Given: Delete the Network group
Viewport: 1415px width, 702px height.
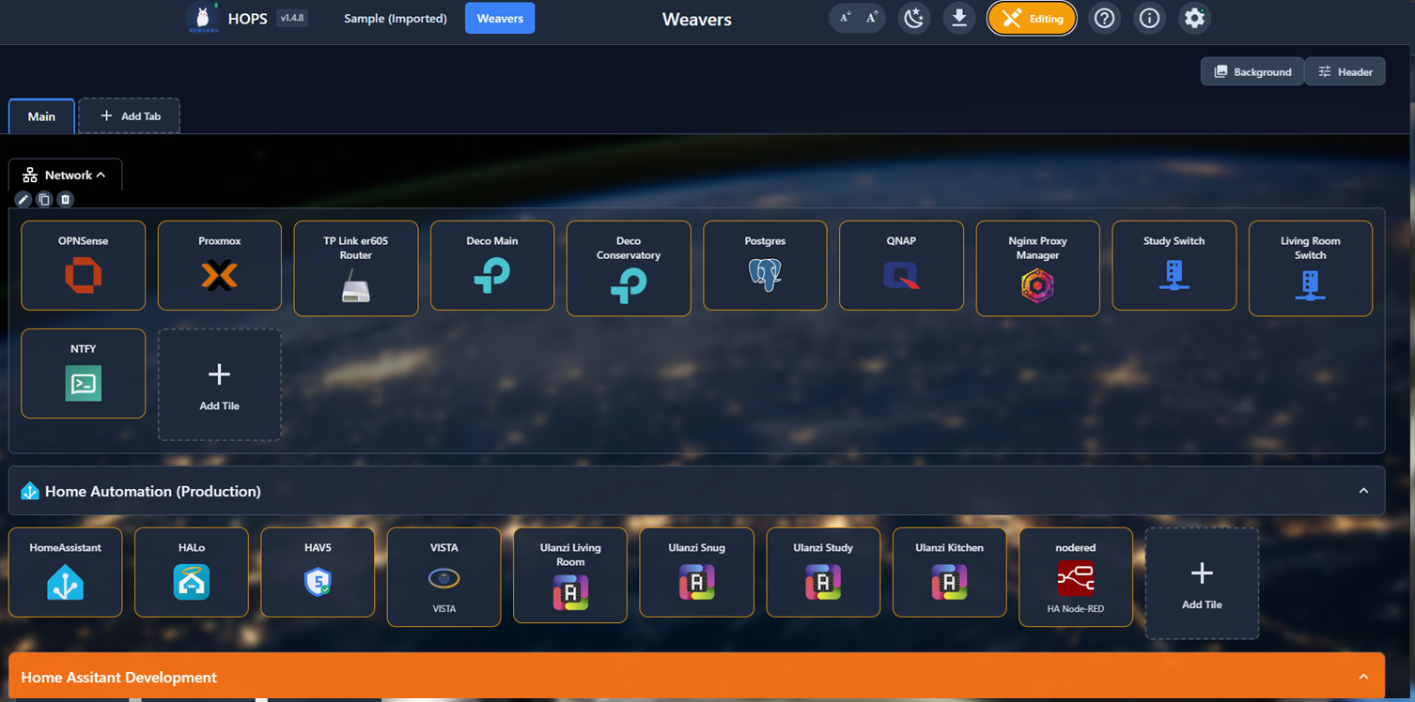Looking at the screenshot, I should pos(65,199).
